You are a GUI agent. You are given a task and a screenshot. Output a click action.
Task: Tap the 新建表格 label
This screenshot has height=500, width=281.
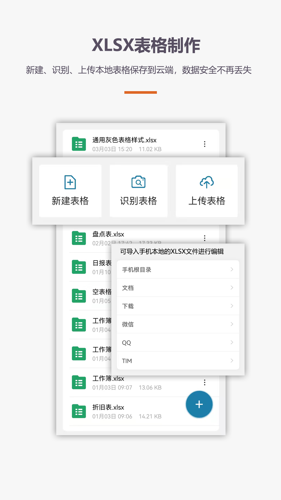tap(70, 201)
